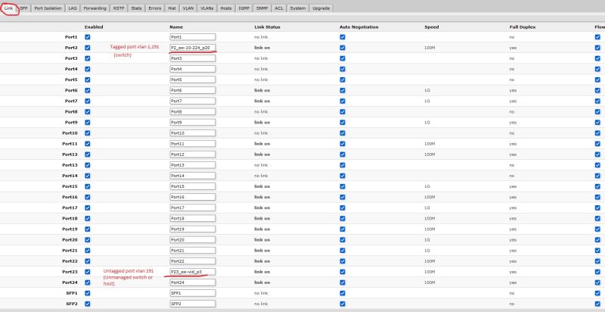Toggle flow control checkbox for Port9
This screenshot has width=605, height=312.
[x=597, y=123]
